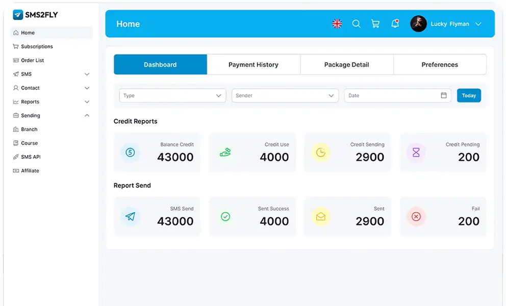The width and height of the screenshot is (506, 306).
Task: Open notifications bell icon
Action: [395, 24]
